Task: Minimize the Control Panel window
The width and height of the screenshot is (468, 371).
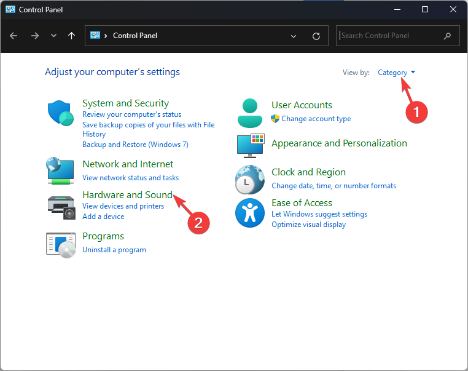Action: pos(397,10)
